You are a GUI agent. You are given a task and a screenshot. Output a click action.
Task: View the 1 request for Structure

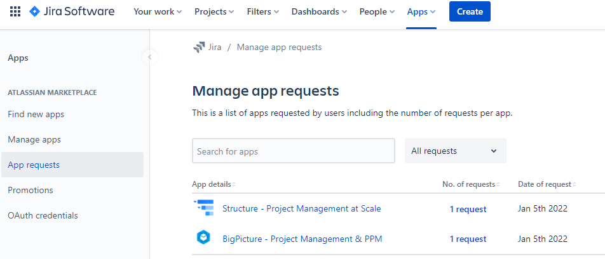[468, 209]
